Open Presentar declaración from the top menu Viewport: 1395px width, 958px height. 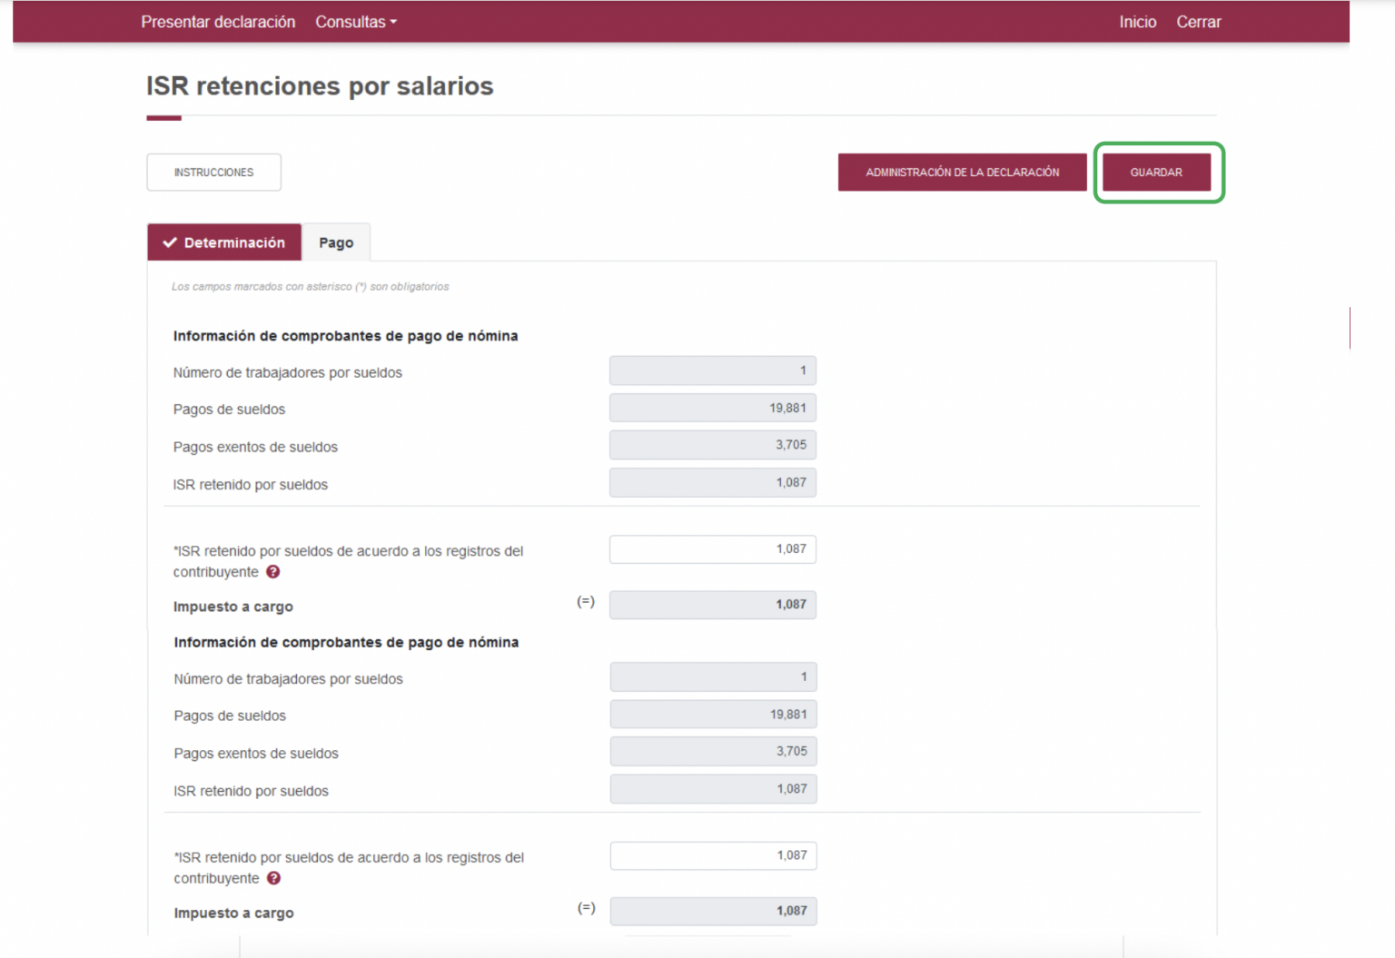(x=217, y=21)
